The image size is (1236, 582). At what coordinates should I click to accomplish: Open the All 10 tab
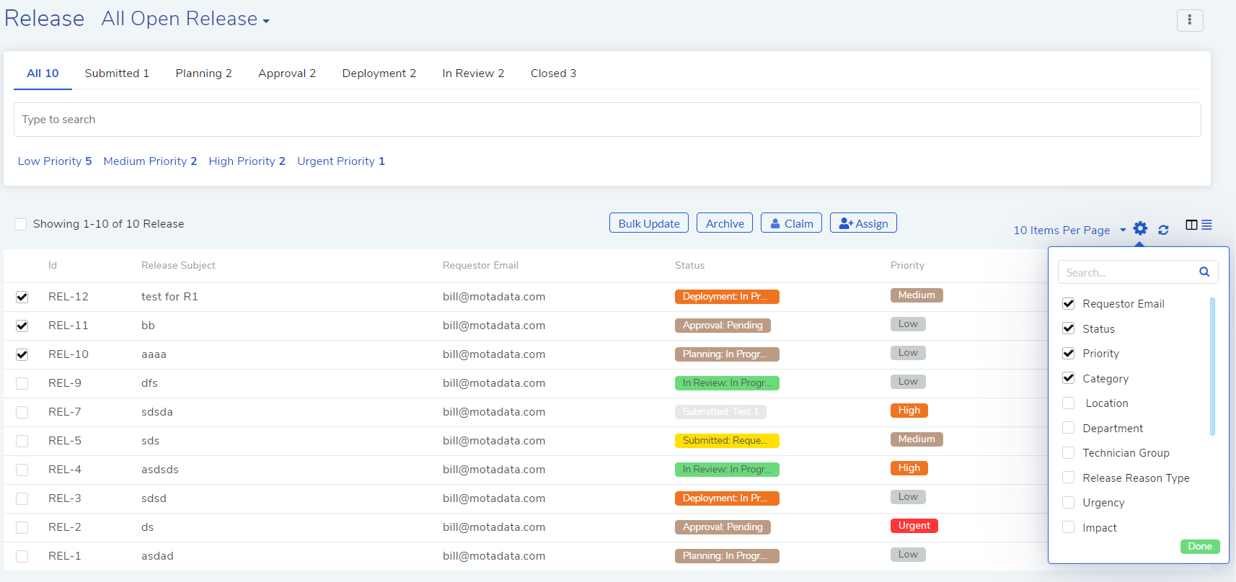43,73
